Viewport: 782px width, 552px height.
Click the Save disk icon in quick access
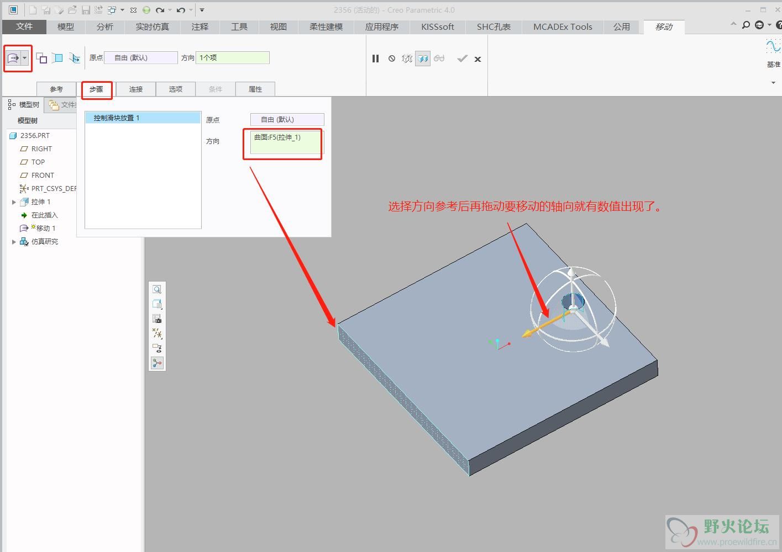tap(86, 10)
